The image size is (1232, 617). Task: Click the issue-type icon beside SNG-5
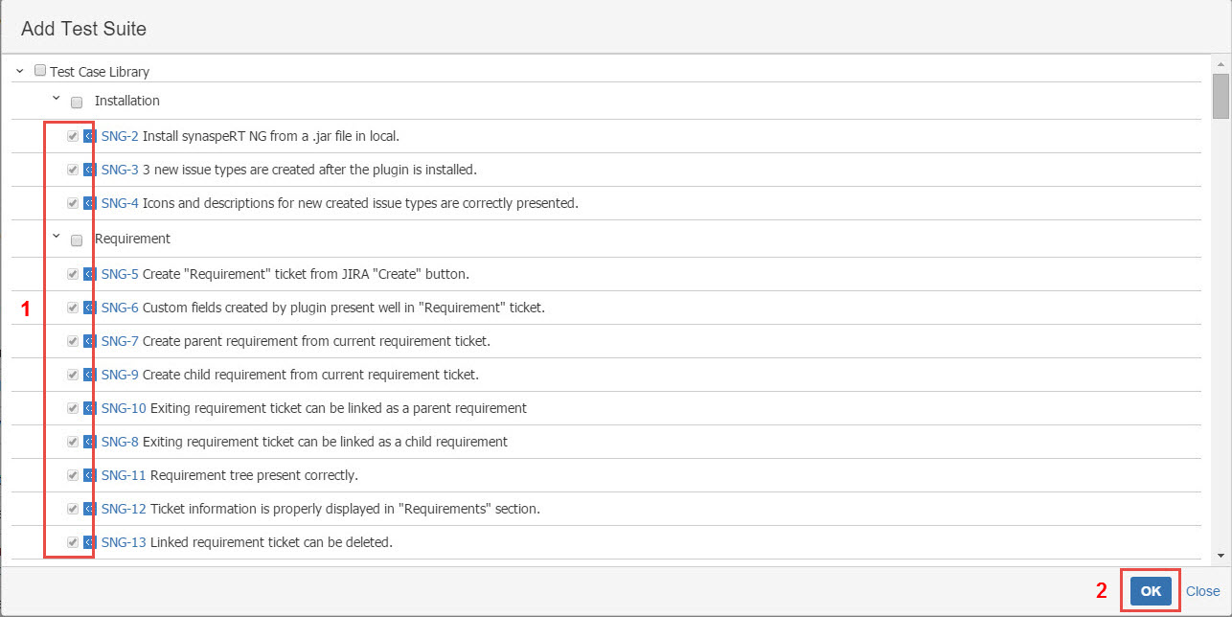coord(88,274)
